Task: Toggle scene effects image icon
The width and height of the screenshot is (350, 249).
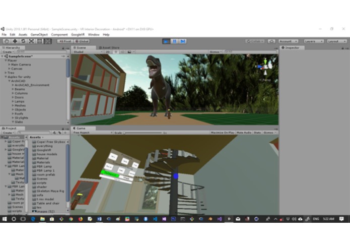Action: [129, 52]
